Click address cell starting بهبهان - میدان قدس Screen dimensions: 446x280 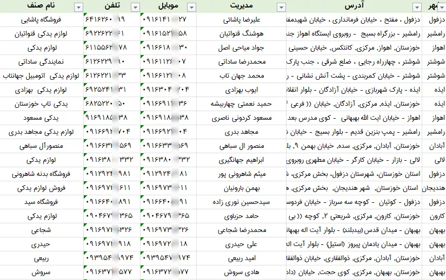pyautogui.click(x=354, y=230)
